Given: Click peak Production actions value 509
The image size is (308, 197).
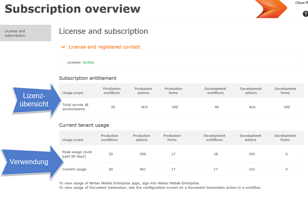Looking at the screenshot, I should (x=143, y=154).
